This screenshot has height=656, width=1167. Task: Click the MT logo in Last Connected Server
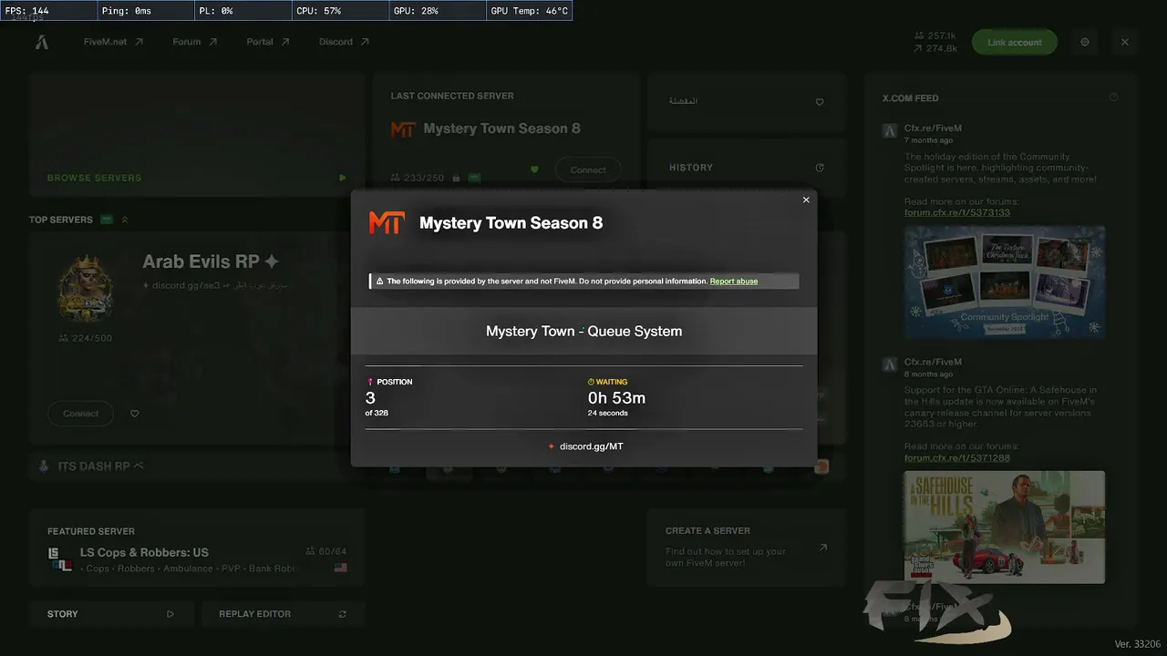coord(402,129)
